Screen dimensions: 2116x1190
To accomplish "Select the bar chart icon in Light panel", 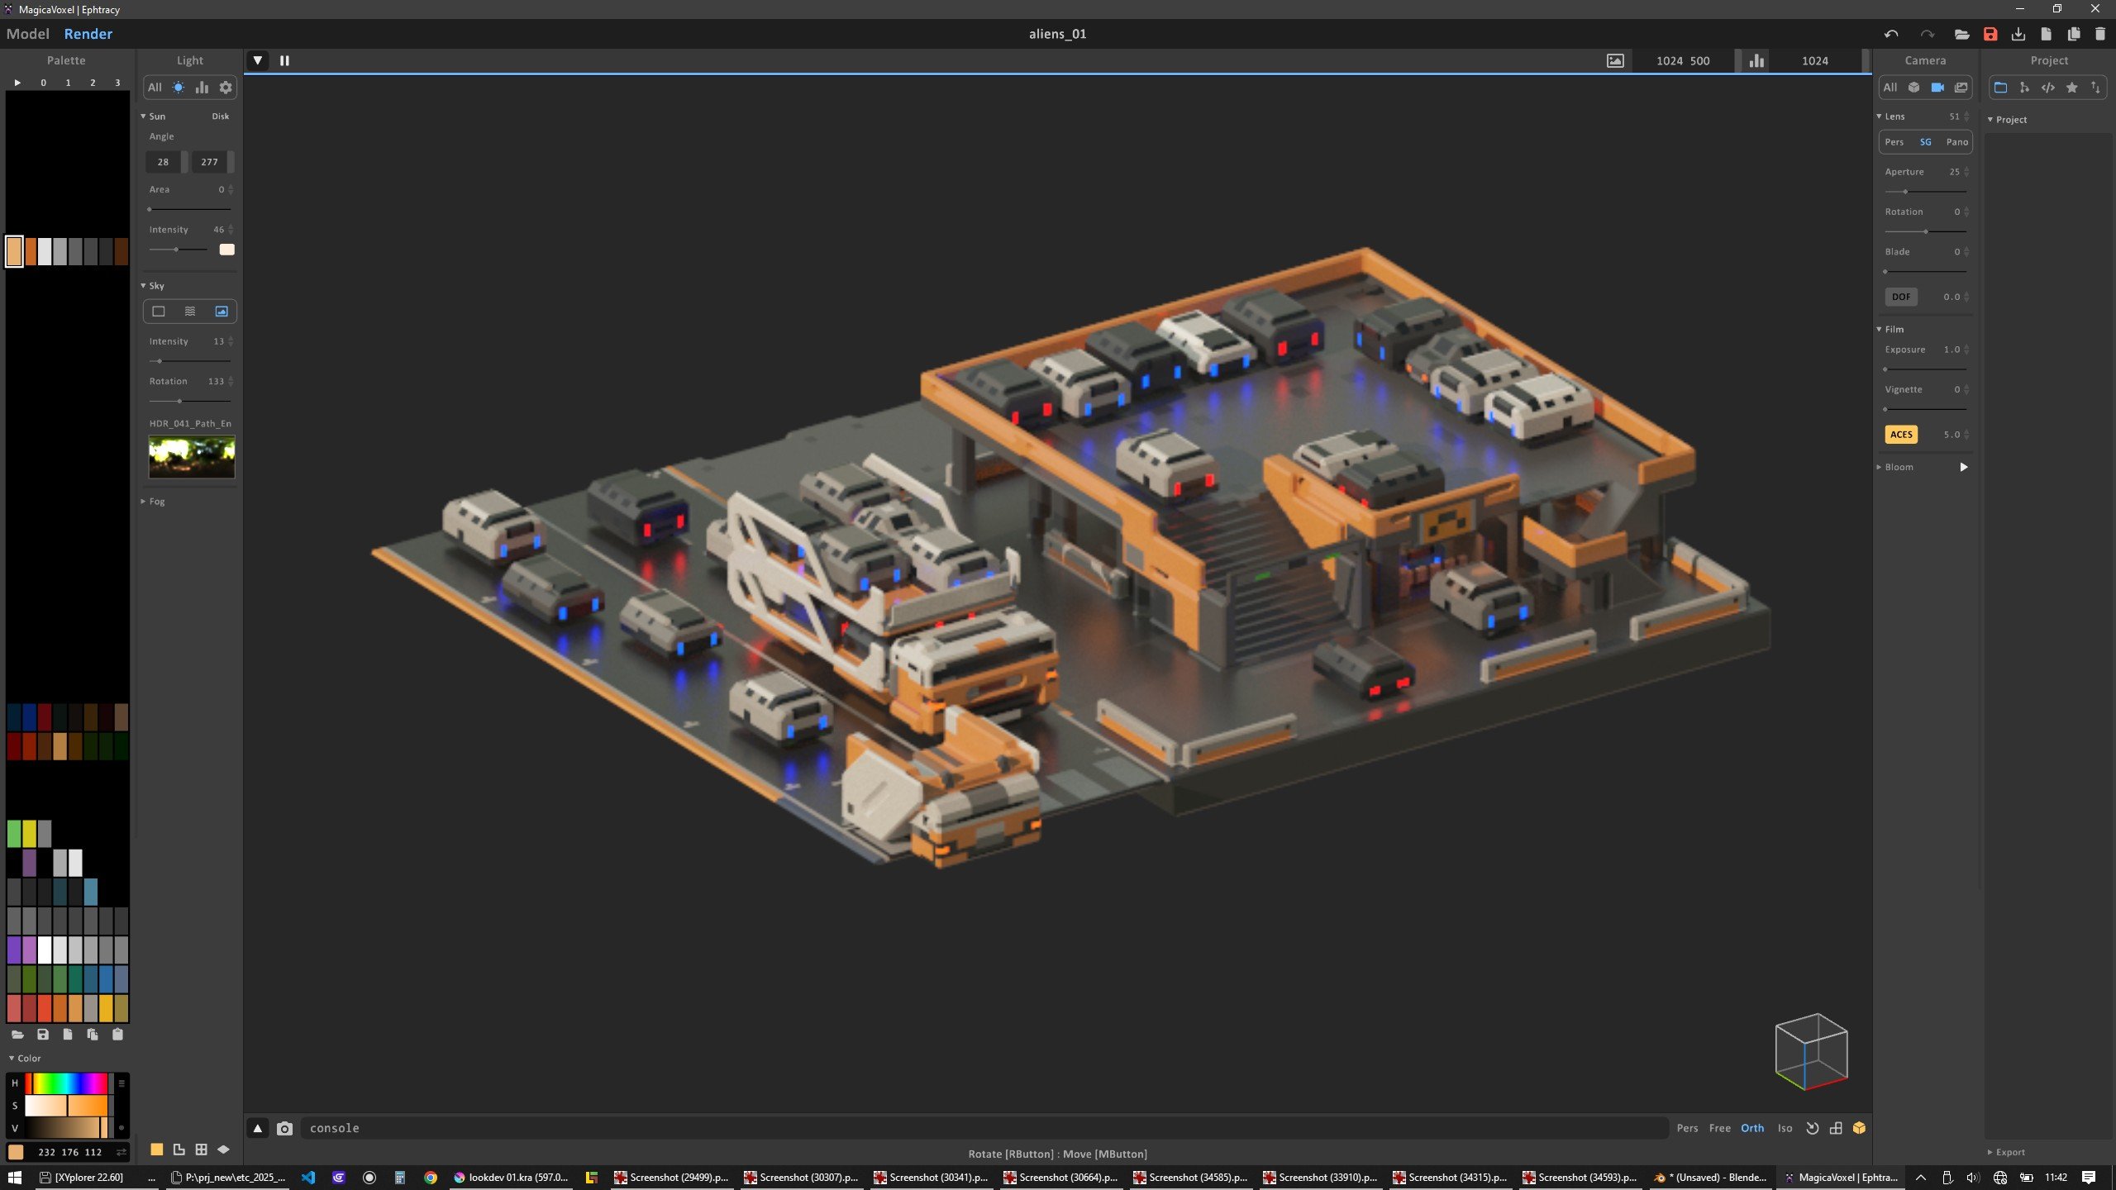I will pos(202,88).
